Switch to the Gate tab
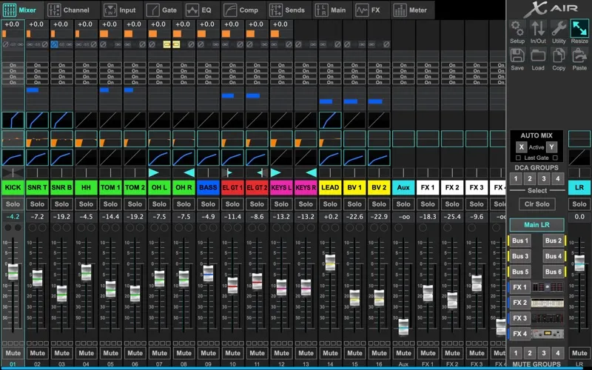The width and height of the screenshot is (592, 370). tap(162, 10)
